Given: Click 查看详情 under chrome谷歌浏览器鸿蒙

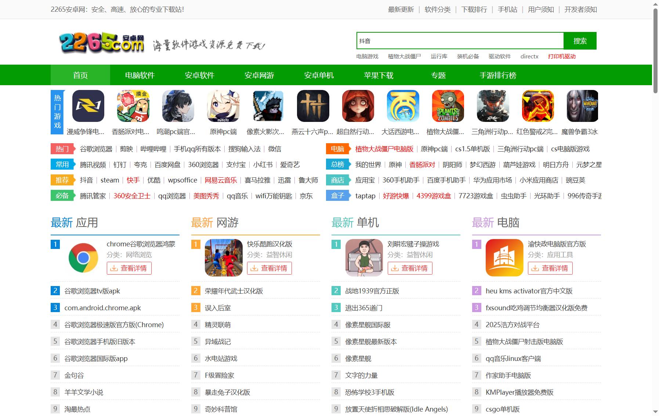Looking at the screenshot, I should tap(129, 268).
